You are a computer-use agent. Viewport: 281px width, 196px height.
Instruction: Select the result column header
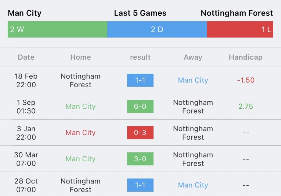click(140, 57)
